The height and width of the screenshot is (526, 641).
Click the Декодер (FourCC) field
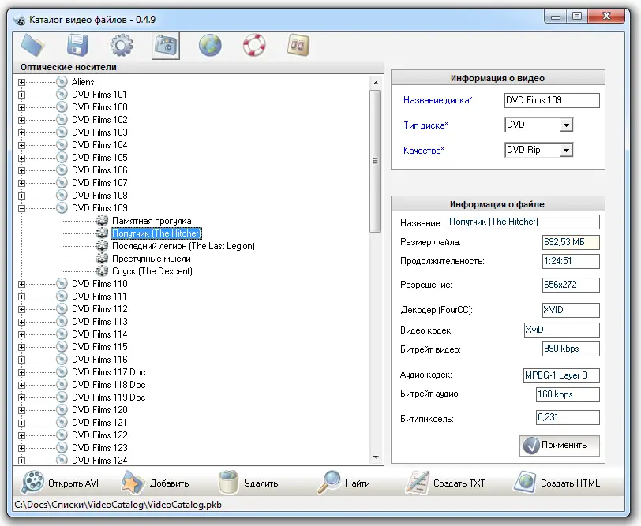click(571, 310)
